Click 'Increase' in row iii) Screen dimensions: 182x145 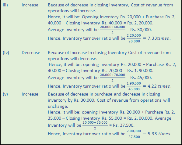coord(30,5)
